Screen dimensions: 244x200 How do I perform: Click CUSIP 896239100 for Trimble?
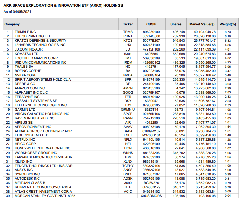151,32
